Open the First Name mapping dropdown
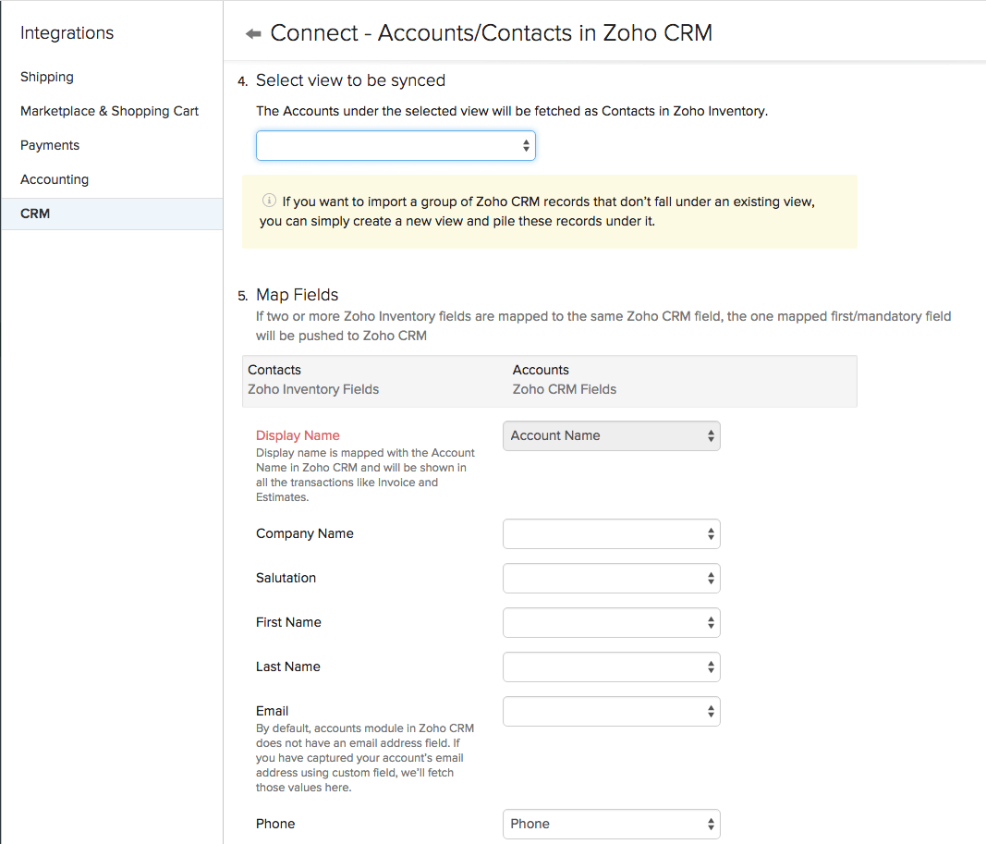Image resolution: width=986 pixels, height=844 pixels. (x=611, y=622)
